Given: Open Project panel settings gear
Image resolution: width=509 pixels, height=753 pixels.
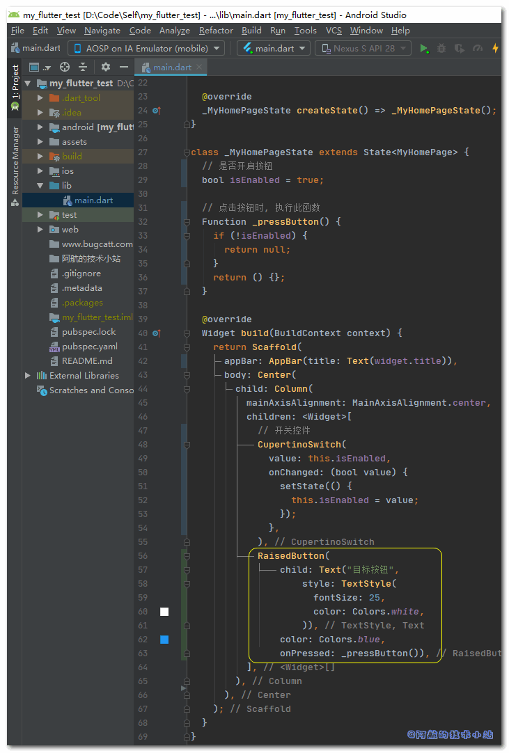Looking at the screenshot, I should click(106, 67).
